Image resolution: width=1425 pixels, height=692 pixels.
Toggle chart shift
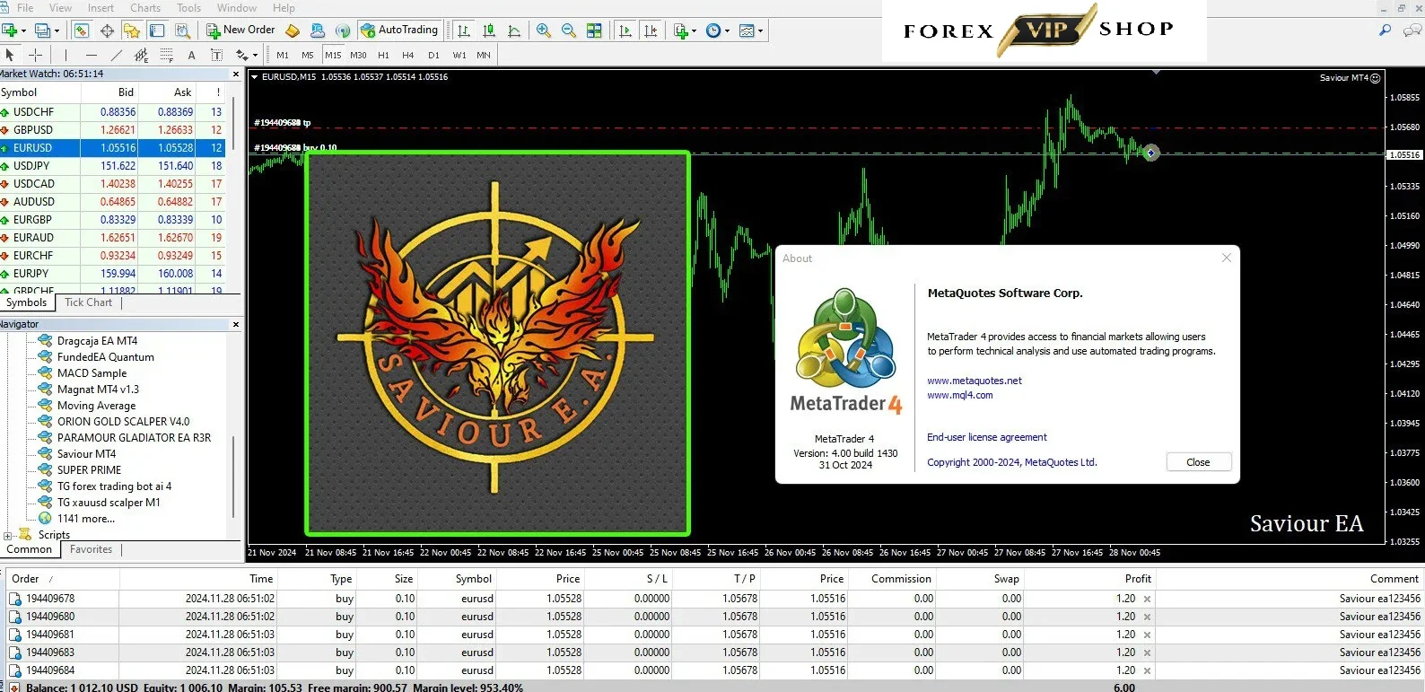[x=651, y=31]
